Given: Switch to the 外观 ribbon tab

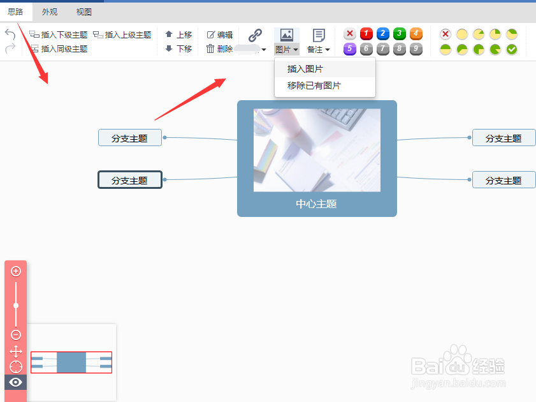Looking at the screenshot, I should tap(49, 11).
